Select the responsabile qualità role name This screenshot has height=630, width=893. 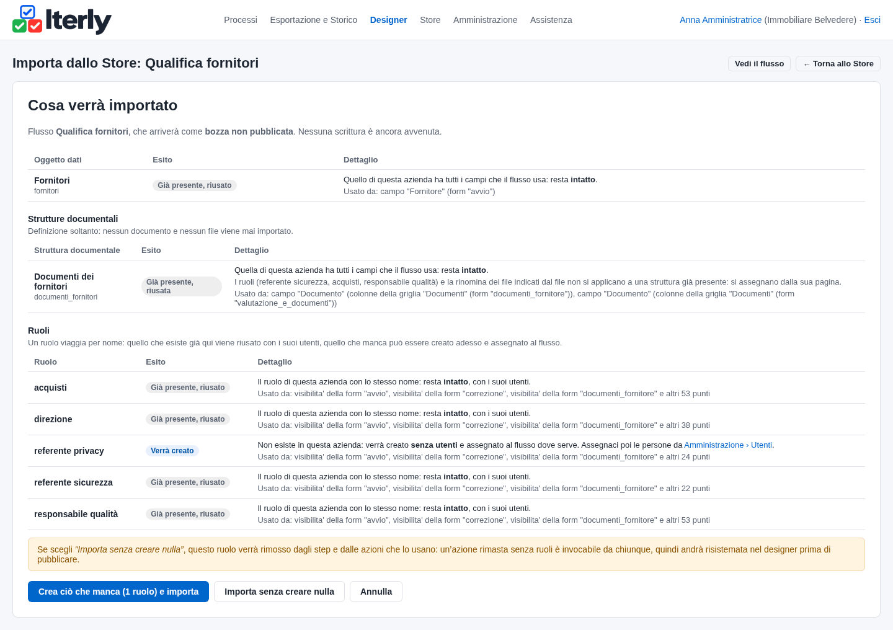(x=76, y=514)
